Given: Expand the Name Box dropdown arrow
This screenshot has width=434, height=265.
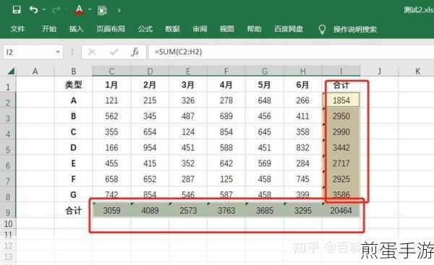Looking at the screenshot, I should pos(58,52).
